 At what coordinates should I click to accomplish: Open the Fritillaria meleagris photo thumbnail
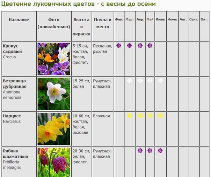click(54, 162)
